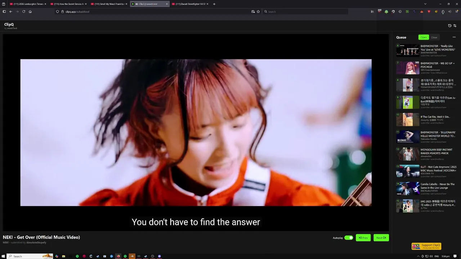The width and height of the screenshot is (461, 259).
Task: Toggle the browser sidebar icon
Action: point(4,12)
